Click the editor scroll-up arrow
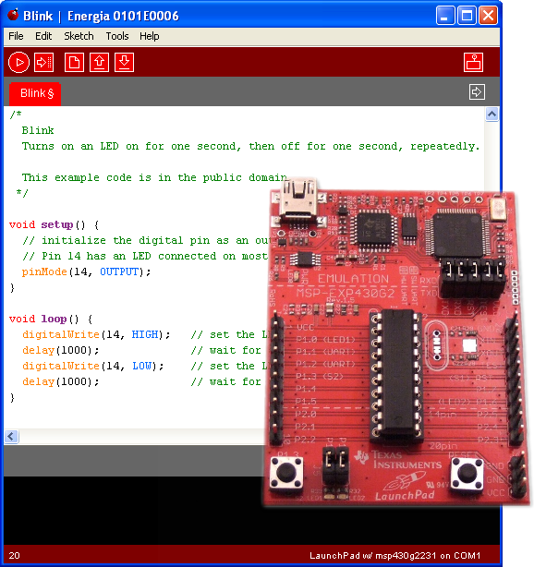This screenshot has height=567, width=534. point(492,115)
